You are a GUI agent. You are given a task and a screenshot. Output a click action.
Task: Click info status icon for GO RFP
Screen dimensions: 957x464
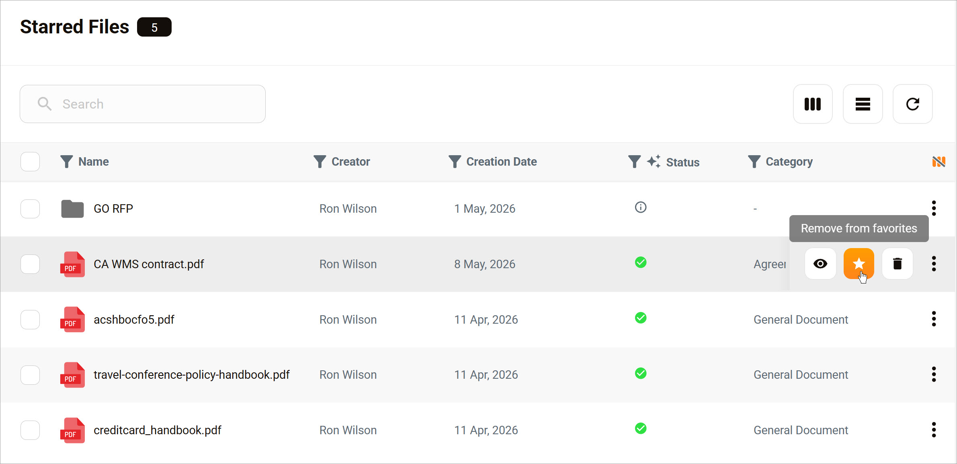pyautogui.click(x=640, y=207)
